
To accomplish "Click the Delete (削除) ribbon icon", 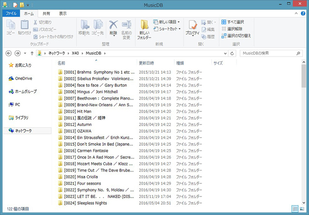I will [x=113, y=28].
